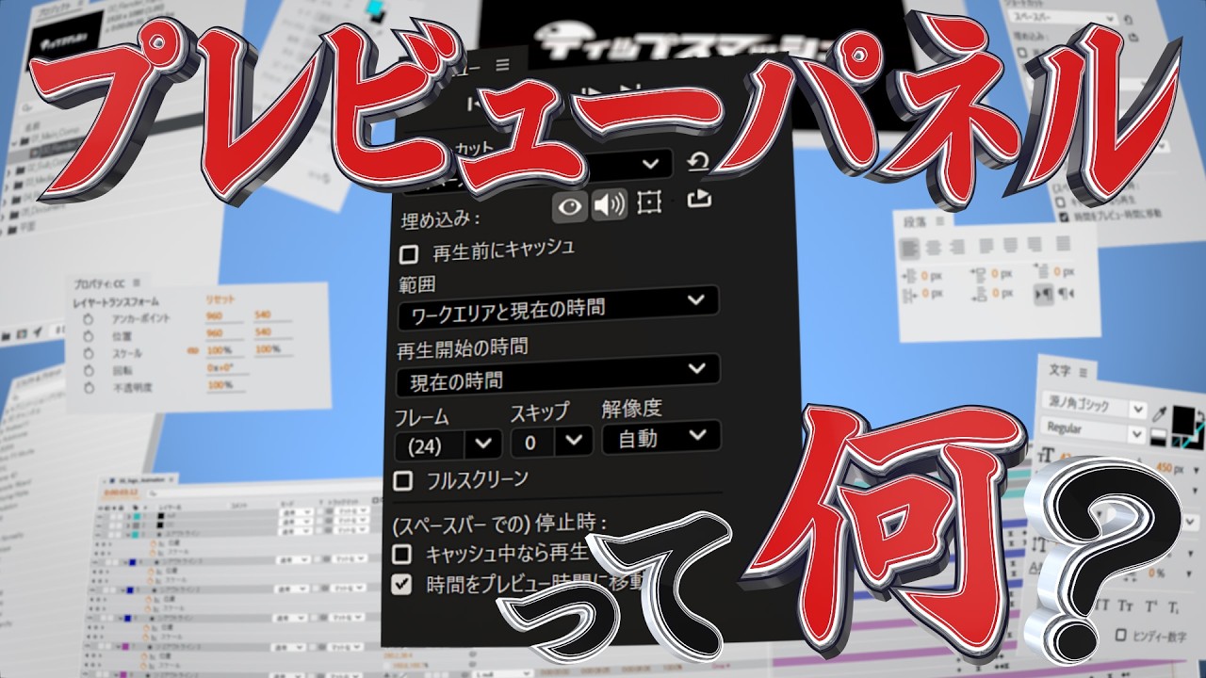Click the 不透明度 value 100%
The width and height of the screenshot is (1206, 678).
pyautogui.click(x=220, y=384)
